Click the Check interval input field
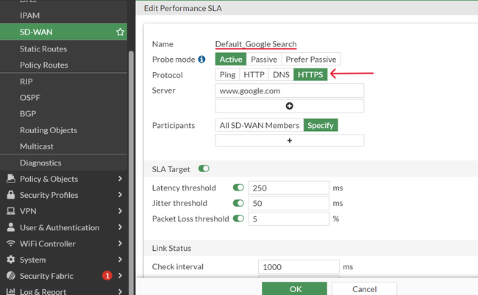 [299, 267]
